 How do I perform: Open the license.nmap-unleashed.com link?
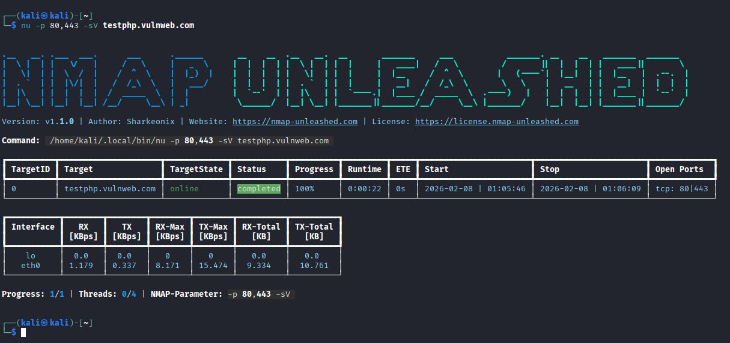(x=497, y=121)
